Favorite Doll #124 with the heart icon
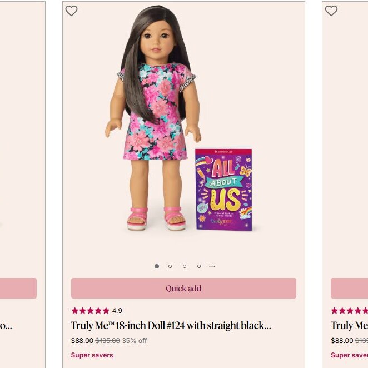The width and height of the screenshot is (368, 368). (71, 11)
